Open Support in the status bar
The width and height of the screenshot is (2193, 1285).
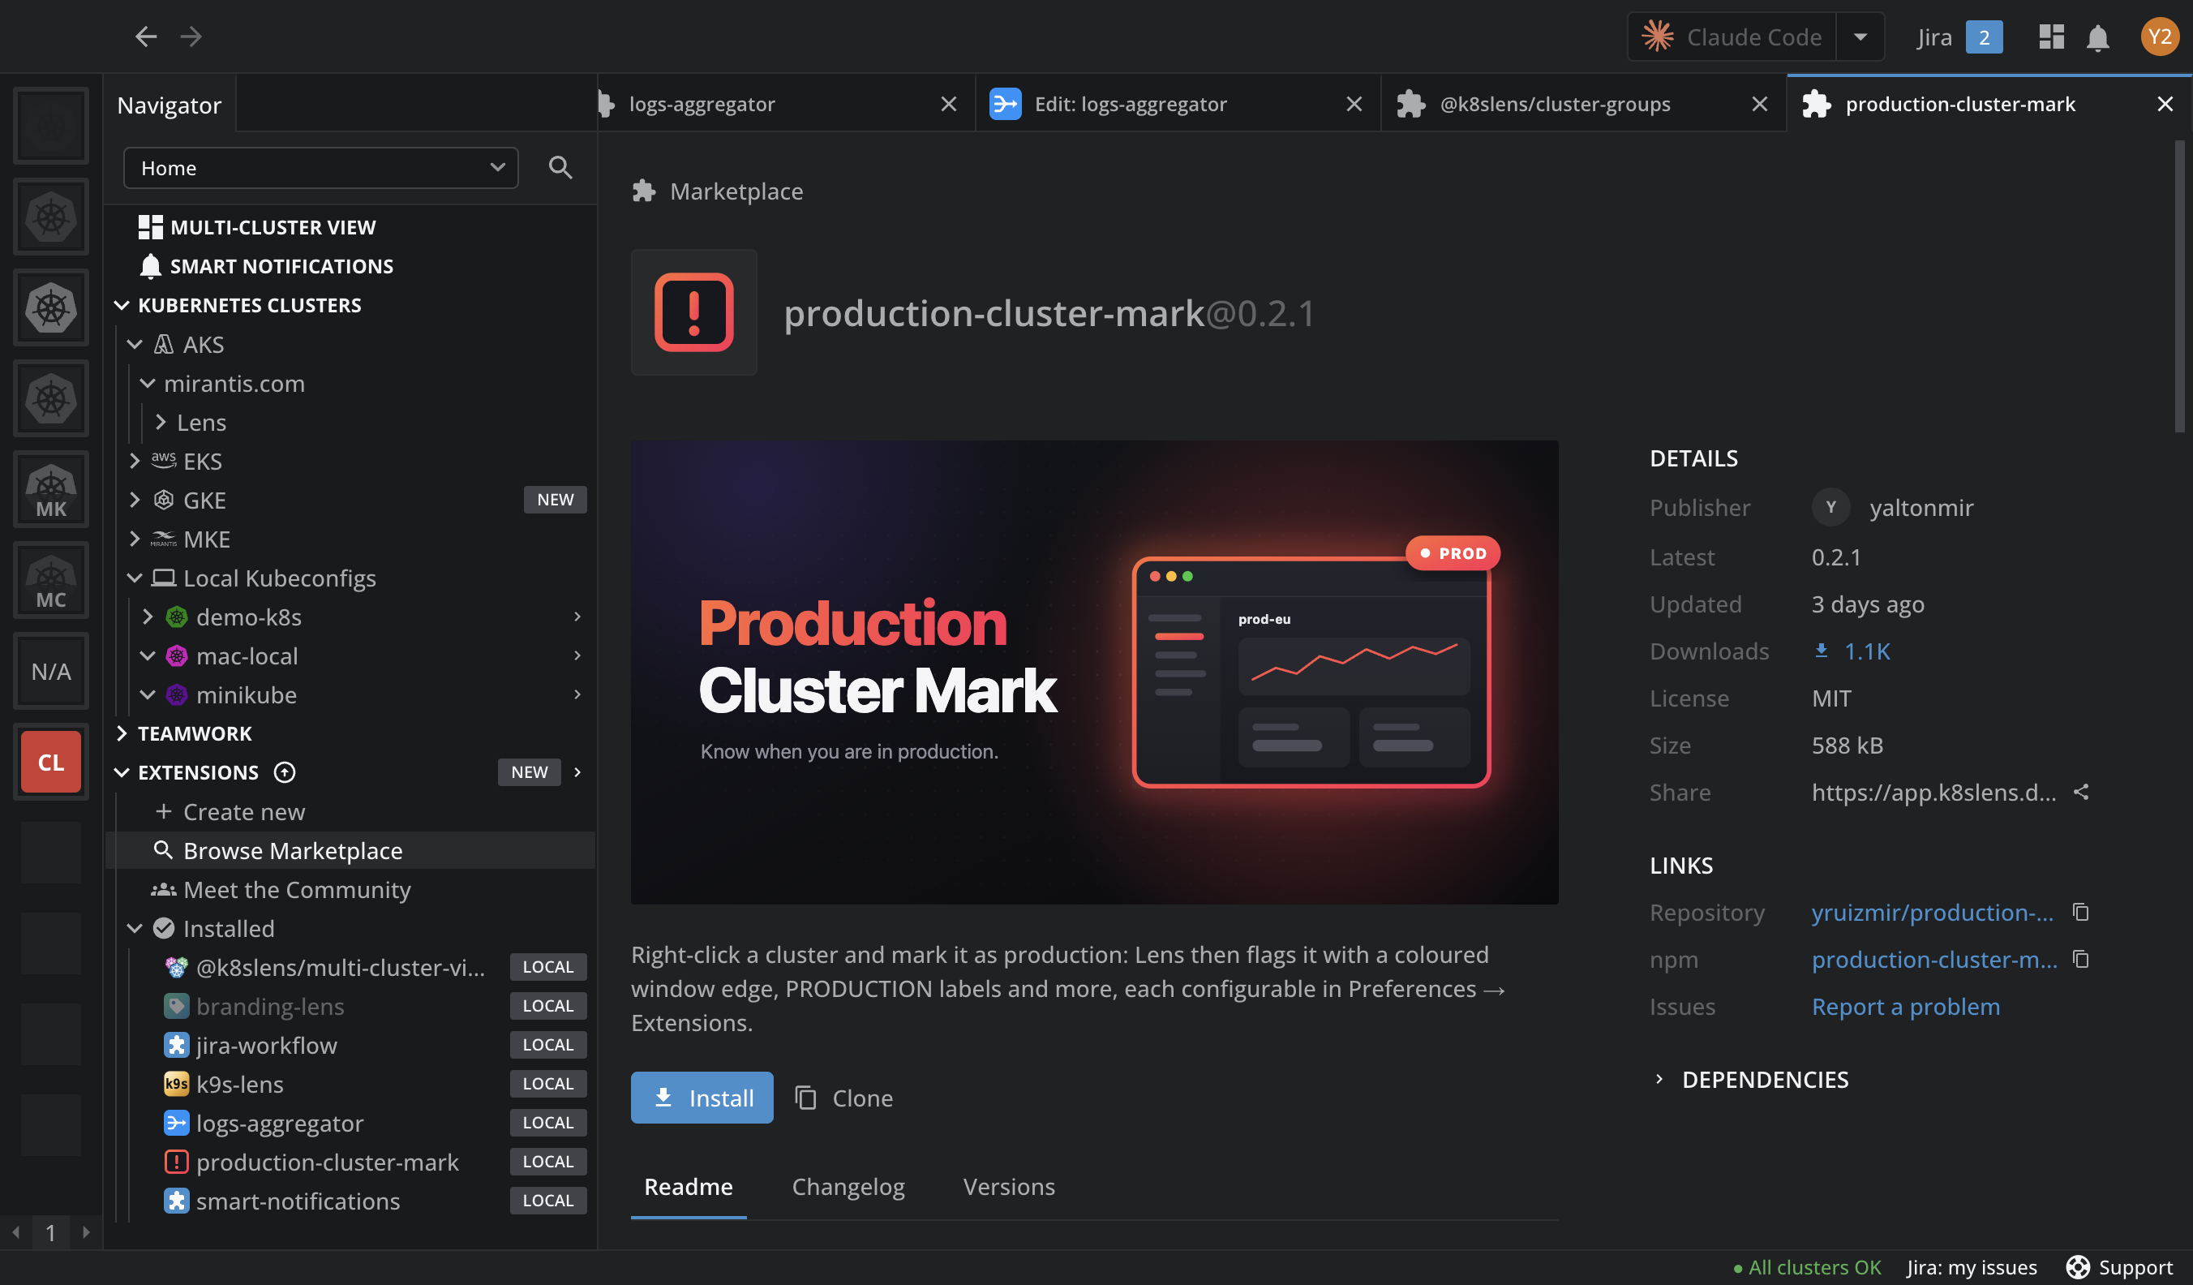2120,1268
